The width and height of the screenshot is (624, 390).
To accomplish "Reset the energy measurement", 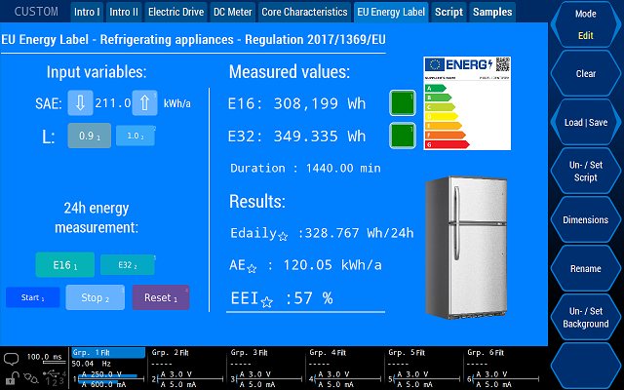I will [161, 297].
